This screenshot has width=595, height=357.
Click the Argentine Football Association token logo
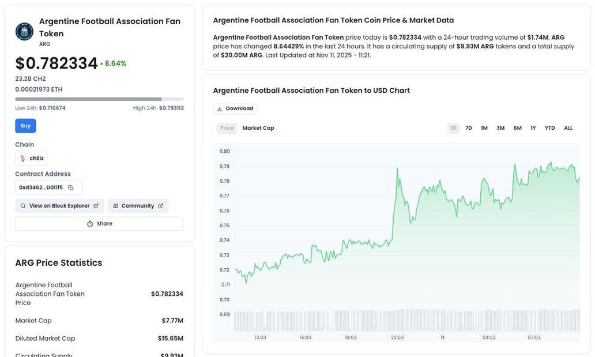pos(24,32)
